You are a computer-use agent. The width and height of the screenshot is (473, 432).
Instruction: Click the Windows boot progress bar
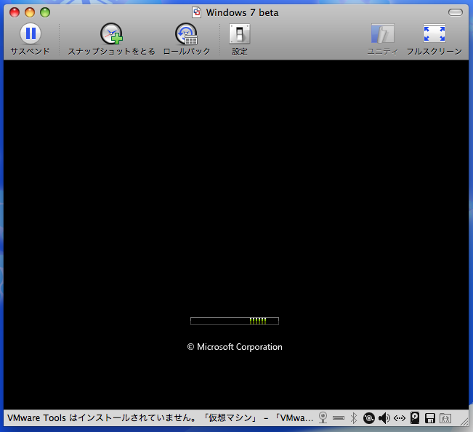click(235, 321)
